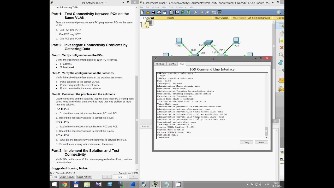Choose the Inspect magnifier tool
This screenshot has width=334, height=188.
pyautogui.click(x=281, y=55)
